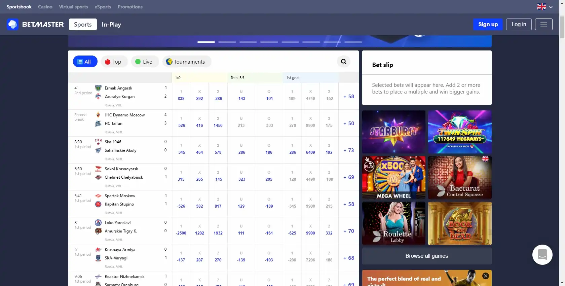Click the UK flag language icon
The width and height of the screenshot is (565, 286).
(x=541, y=7)
